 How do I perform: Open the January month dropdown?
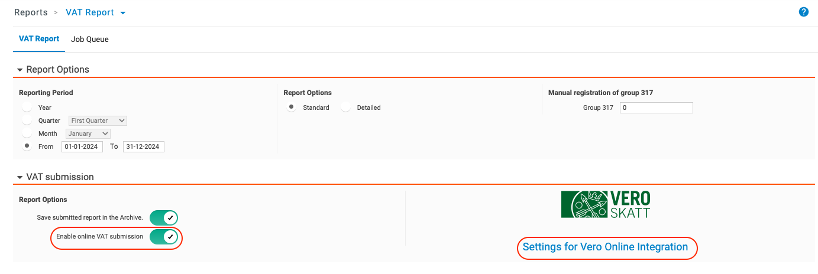coord(88,133)
